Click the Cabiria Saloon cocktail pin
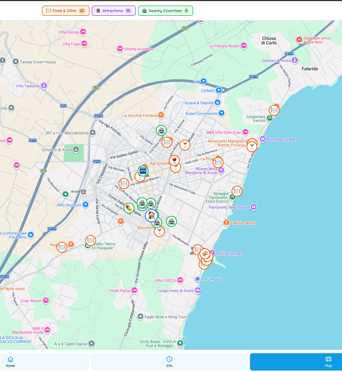The height and width of the screenshot is (372, 342). pos(226,222)
